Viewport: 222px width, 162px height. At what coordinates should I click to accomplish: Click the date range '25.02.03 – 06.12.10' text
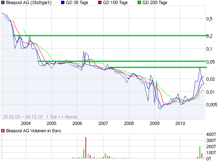tap(23, 117)
